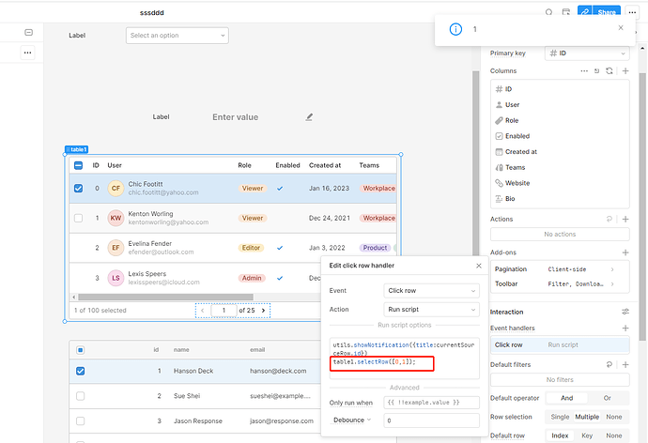Open the Select an option dropdown

point(177,36)
